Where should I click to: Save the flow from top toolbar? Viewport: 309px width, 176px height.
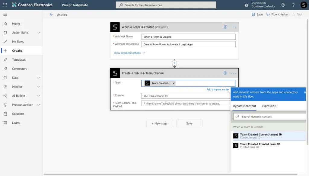[x=257, y=14]
